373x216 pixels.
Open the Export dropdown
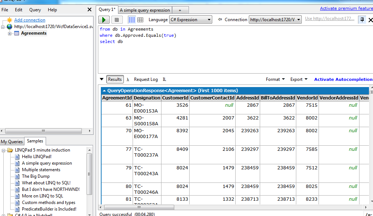tap(299, 79)
